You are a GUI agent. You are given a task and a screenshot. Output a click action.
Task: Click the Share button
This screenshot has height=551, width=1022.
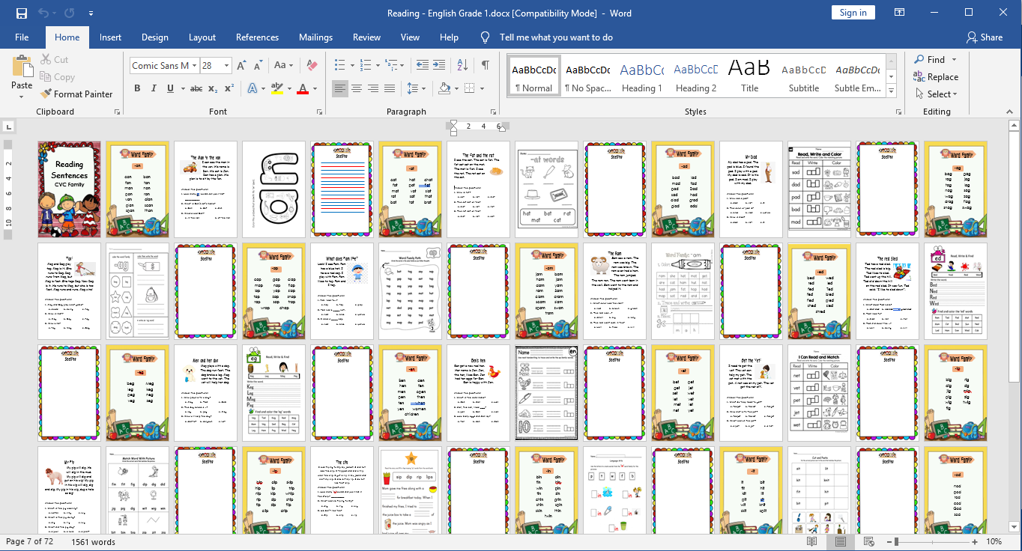point(985,37)
